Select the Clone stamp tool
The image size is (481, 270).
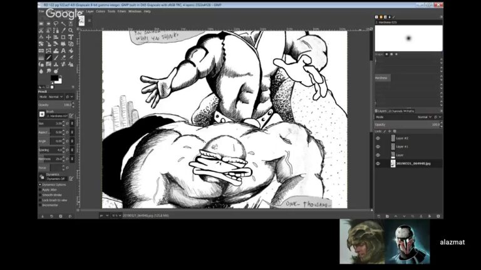56,64
